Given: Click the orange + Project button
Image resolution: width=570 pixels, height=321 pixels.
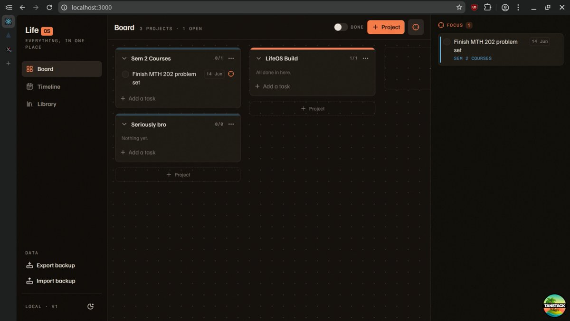Looking at the screenshot, I should coord(386,27).
